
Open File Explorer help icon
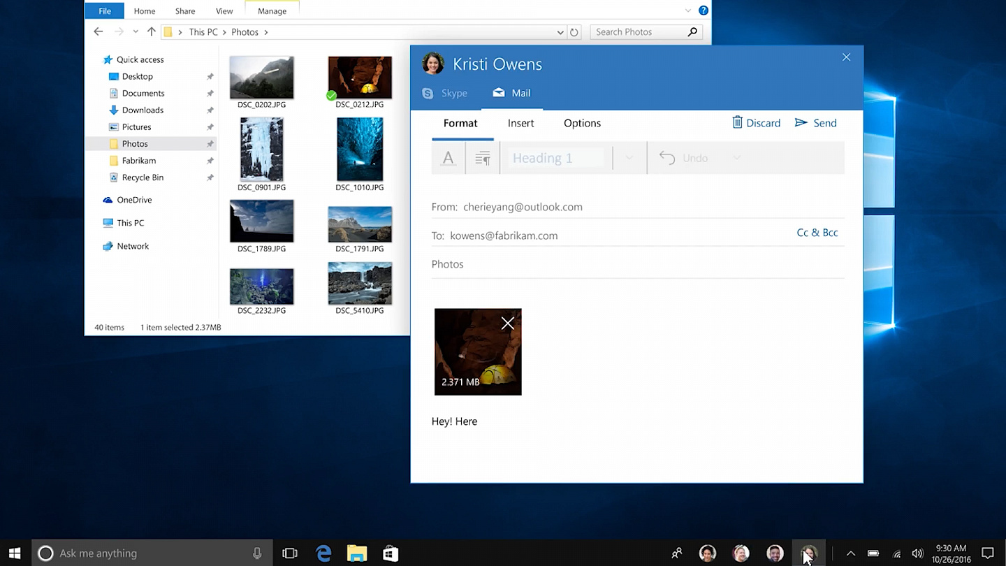coord(704,10)
